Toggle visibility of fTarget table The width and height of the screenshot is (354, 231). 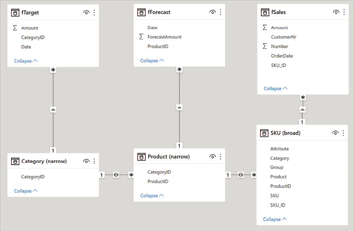(86, 12)
